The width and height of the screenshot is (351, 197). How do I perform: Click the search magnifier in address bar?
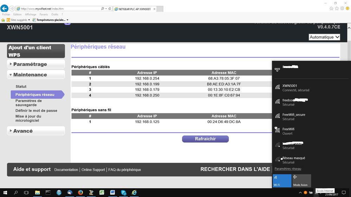click(103, 9)
